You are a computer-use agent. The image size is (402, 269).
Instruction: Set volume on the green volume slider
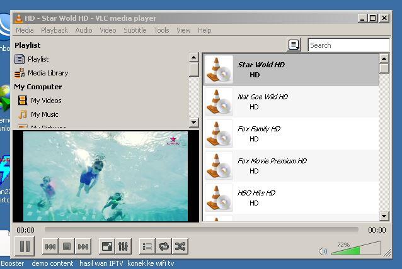click(x=356, y=248)
